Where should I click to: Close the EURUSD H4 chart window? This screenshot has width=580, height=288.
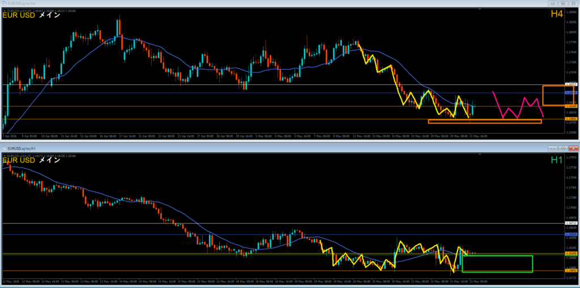(x=573, y=3)
